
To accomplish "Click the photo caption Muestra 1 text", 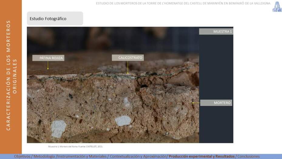I will [75, 147].
